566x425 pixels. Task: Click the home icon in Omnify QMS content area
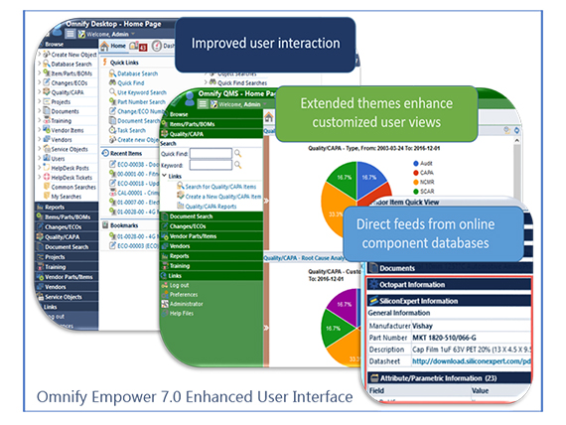coord(269,117)
